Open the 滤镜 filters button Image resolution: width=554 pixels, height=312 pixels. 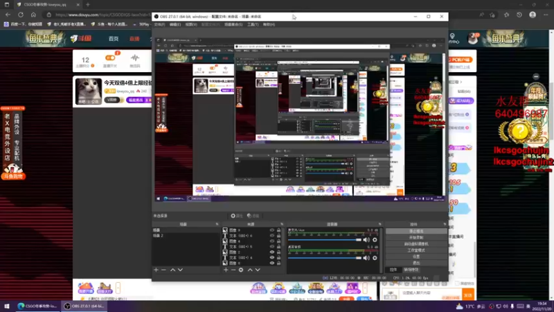coord(253,216)
